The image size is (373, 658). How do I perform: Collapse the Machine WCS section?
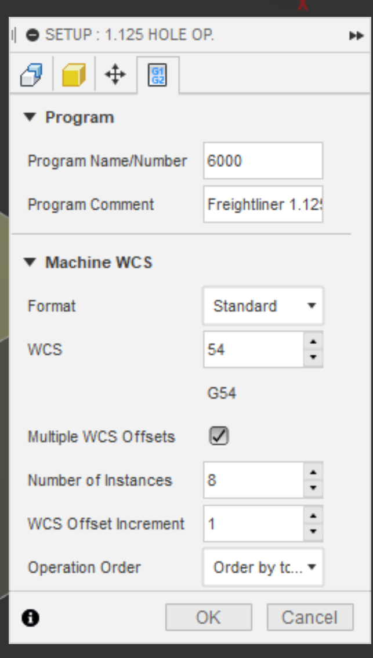coord(30,263)
